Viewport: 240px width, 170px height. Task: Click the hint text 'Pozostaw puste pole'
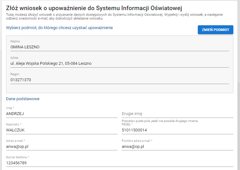160,121
